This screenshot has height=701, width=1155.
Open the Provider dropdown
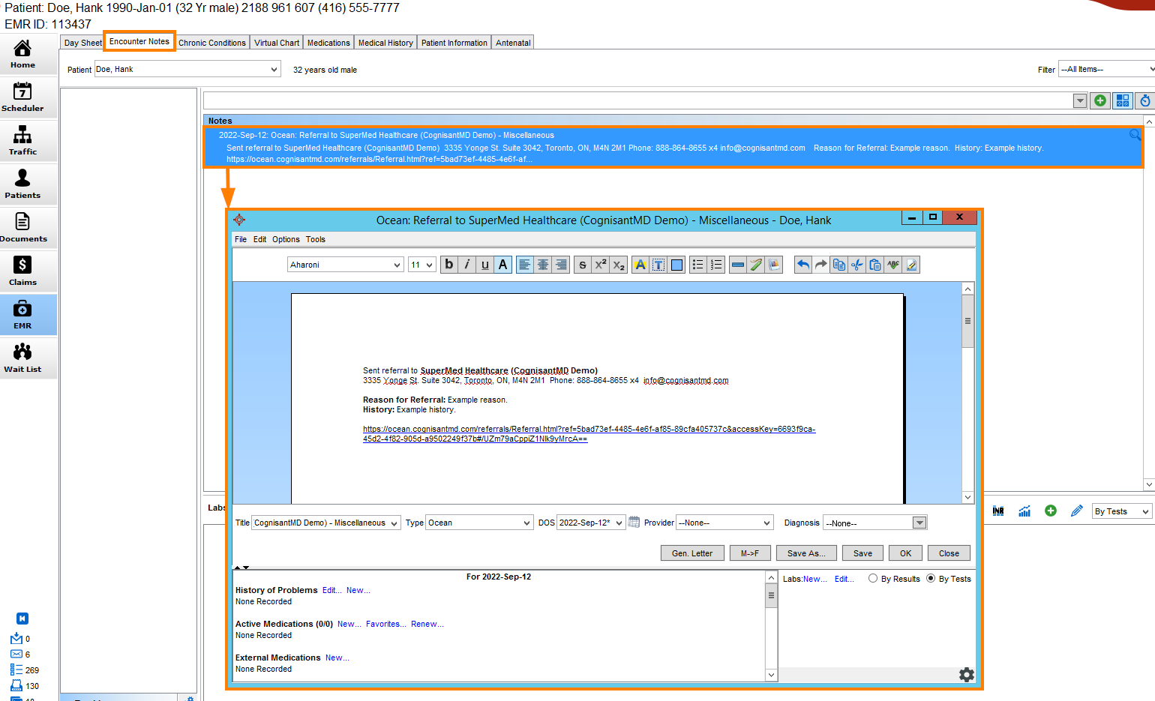coord(724,523)
